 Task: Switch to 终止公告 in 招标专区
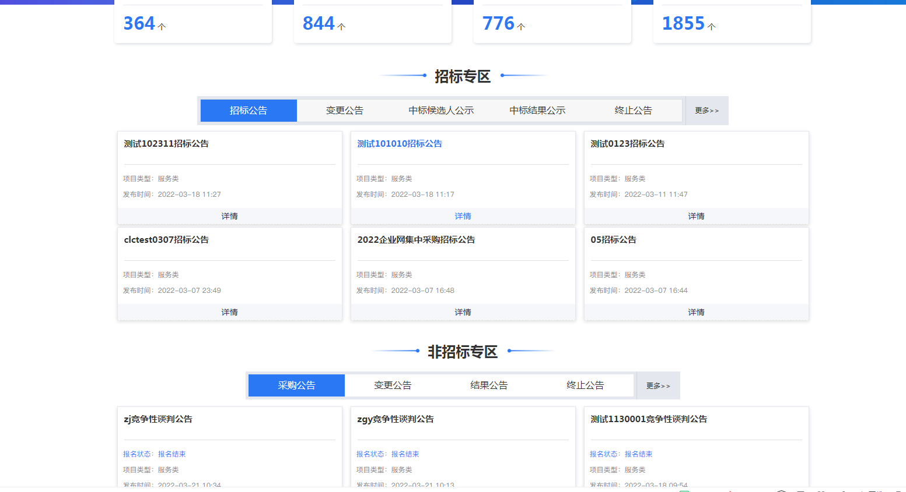click(x=633, y=110)
